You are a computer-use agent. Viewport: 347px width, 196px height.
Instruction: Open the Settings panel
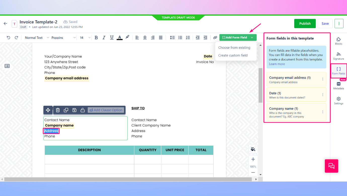(x=338, y=101)
